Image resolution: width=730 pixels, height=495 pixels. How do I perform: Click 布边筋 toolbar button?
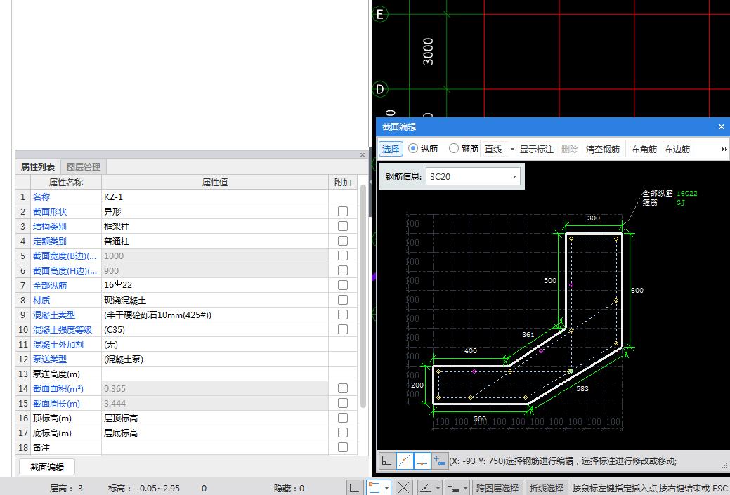point(677,150)
